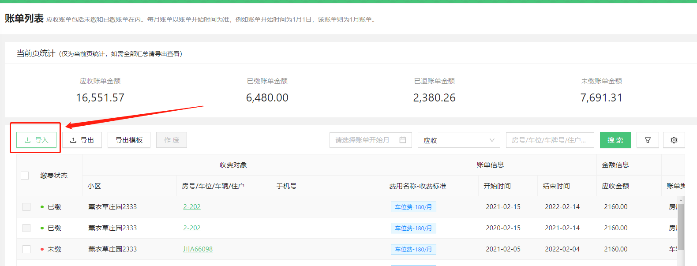Image resolution: width=697 pixels, height=266 pixels.
Task: Open the 川A66098 vehicle link
Action: [x=198, y=249]
